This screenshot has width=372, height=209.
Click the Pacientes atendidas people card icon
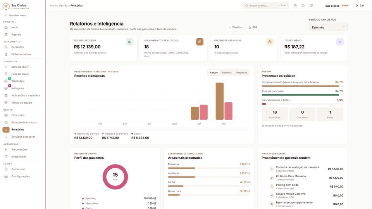click(x=270, y=42)
